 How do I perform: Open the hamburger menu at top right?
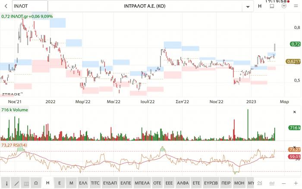tap(295, 6)
